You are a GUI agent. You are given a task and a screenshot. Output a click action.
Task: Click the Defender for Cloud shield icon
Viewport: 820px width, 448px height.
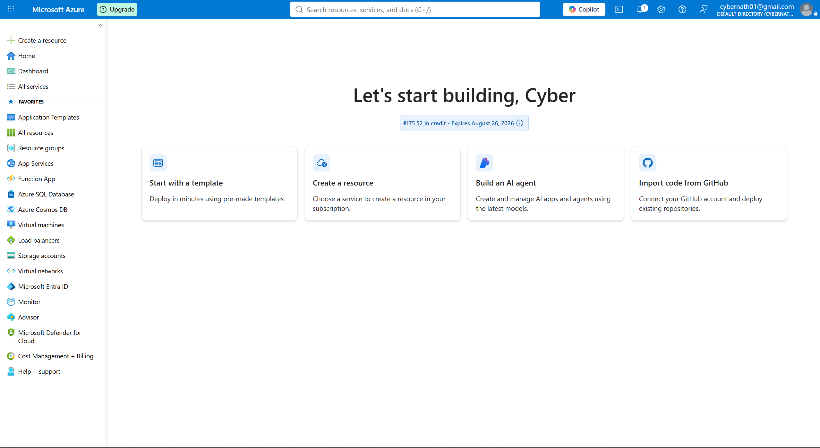point(11,333)
